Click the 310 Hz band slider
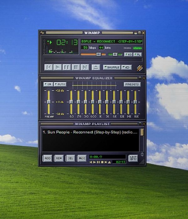The image size is (188, 219). [x=86, y=102]
